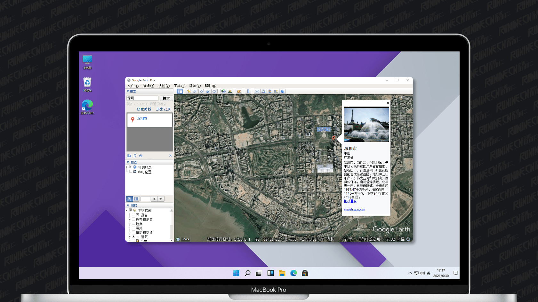Open the english.sz.gov.cn link
Viewport: 538px width, 302px height.
click(x=354, y=210)
